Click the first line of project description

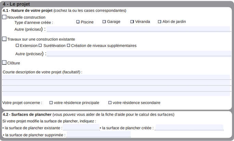pyautogui.click(x=116, y=77)
